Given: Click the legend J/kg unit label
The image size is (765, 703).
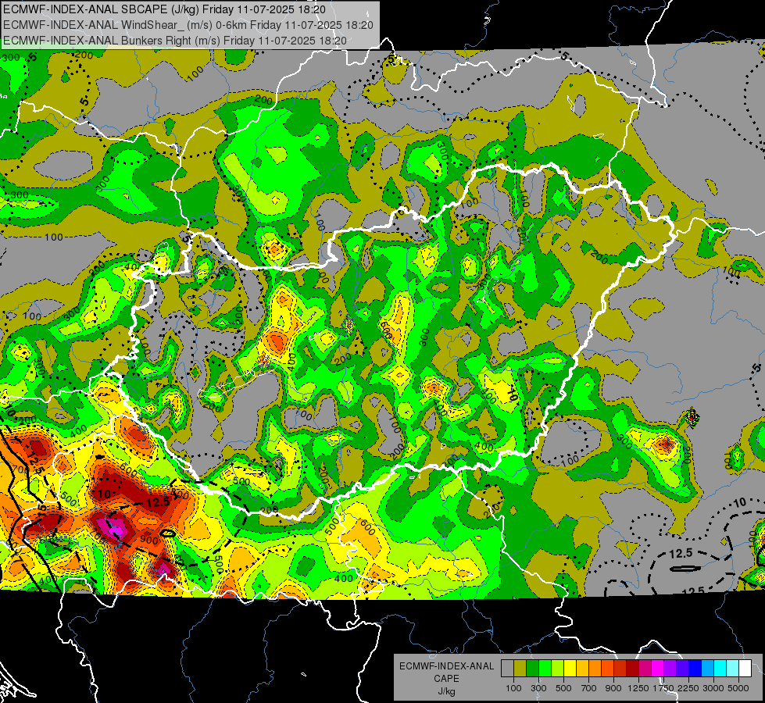Looking at the screenshot, I should (x=446, y=691).
